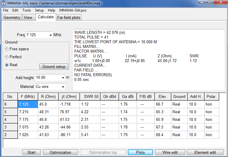Switch to Far field plots tab
228x157 pixels.
coord(69,17)
